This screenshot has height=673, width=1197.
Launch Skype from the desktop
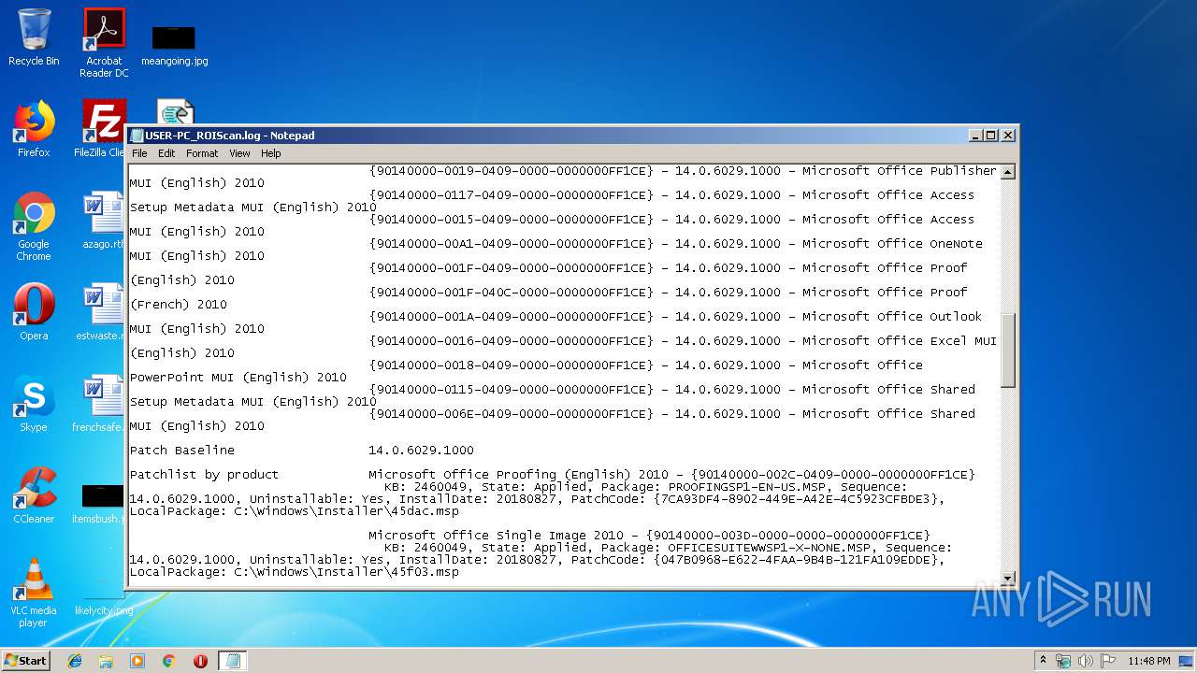pyautogui.click(x=34, y=404)
